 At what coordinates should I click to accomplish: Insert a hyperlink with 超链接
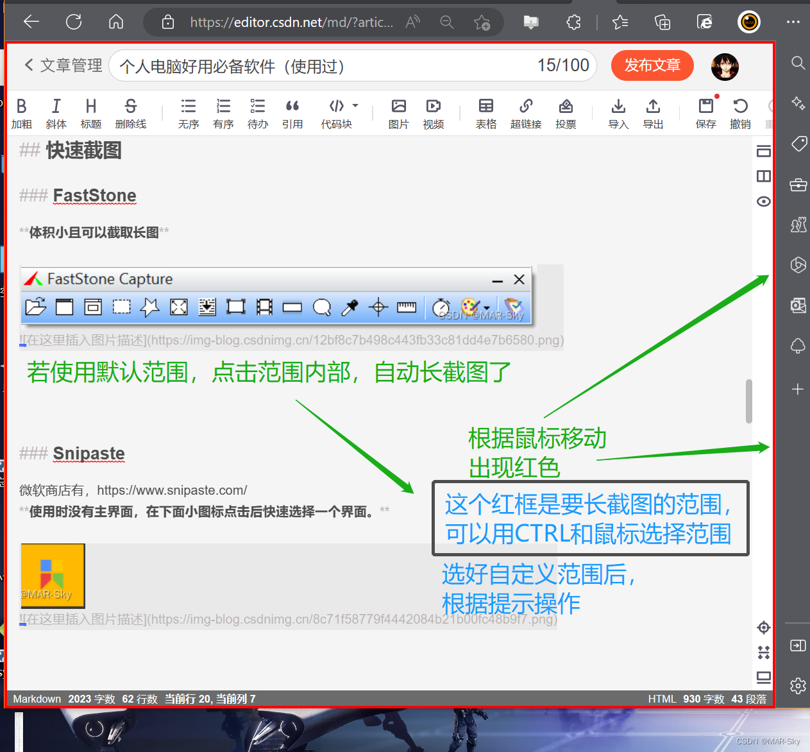[x=526, y=114]
